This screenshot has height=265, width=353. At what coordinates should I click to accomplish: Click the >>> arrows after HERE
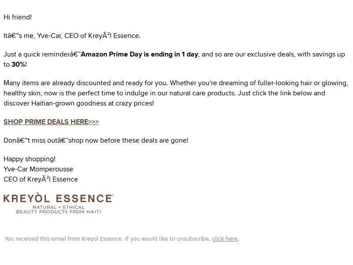click(x=94, y=122)
